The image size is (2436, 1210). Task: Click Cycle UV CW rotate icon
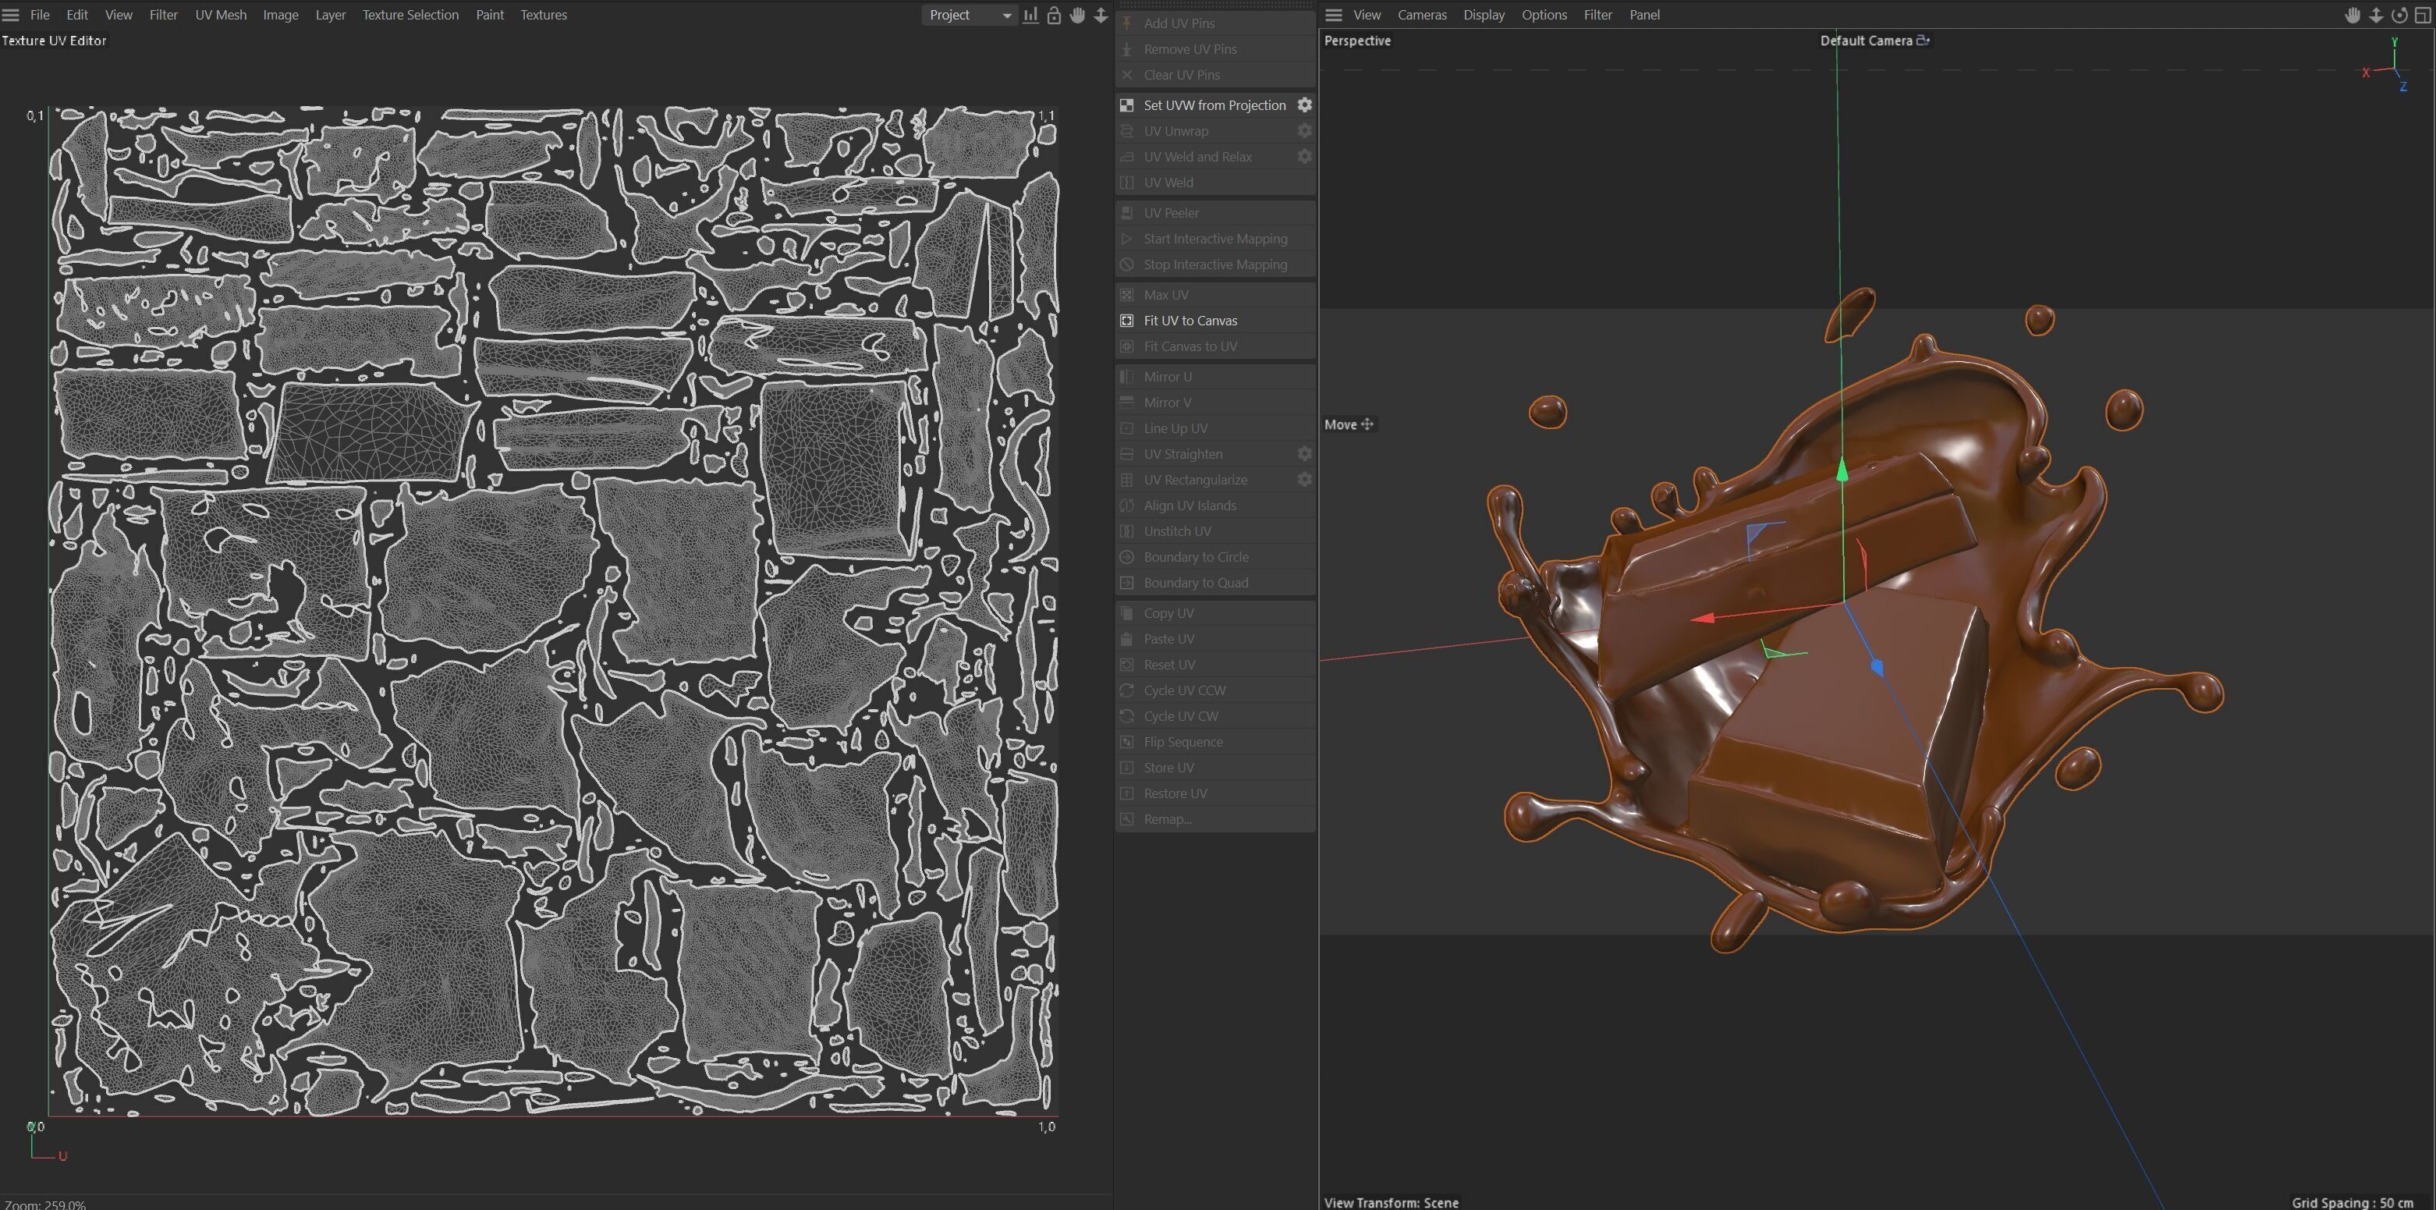coord(1126,716)
